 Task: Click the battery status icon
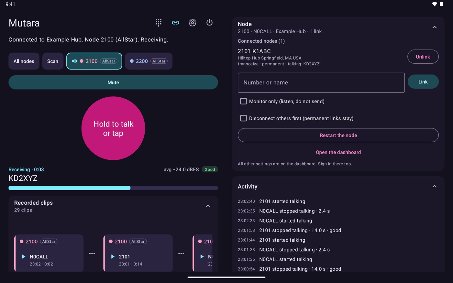441,4
